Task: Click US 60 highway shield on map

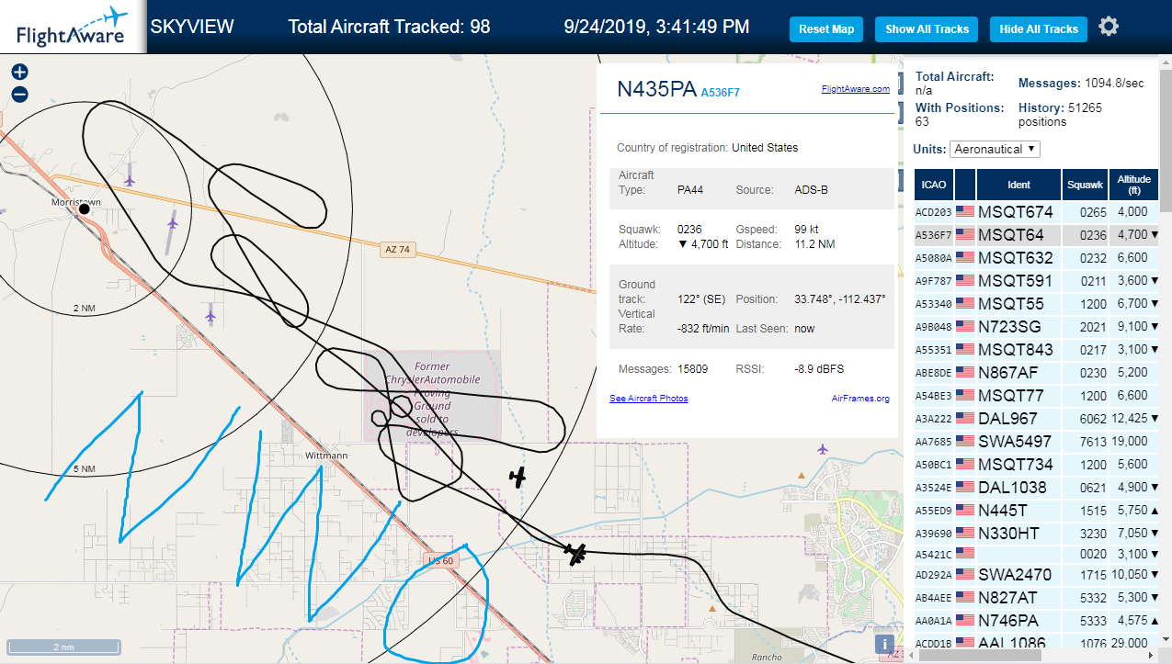Action: [441, 560]
